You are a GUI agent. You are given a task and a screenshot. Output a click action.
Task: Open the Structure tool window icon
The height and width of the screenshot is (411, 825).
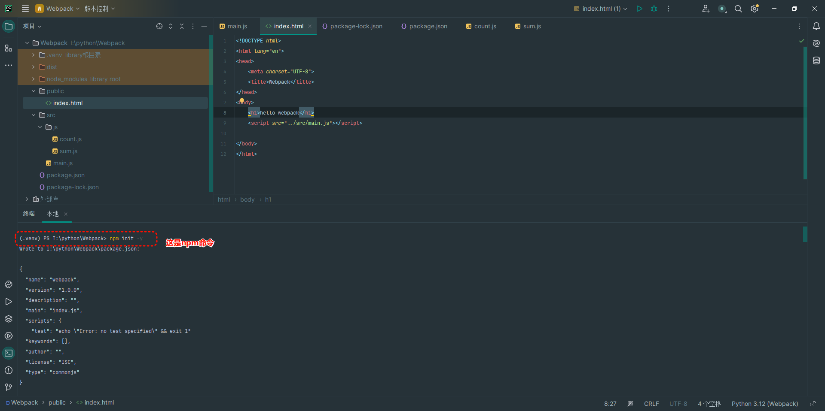click(9, 48)
